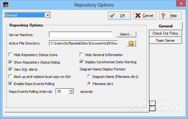Screen dimensions: 188x119
Task: Toggle View SQL Alerts checkbox
Action: point(10,69)
